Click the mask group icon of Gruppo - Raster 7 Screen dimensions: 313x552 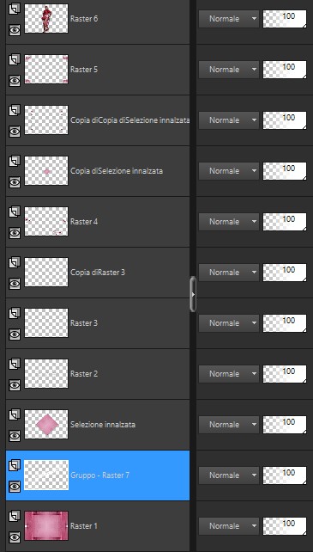point(14,465)
